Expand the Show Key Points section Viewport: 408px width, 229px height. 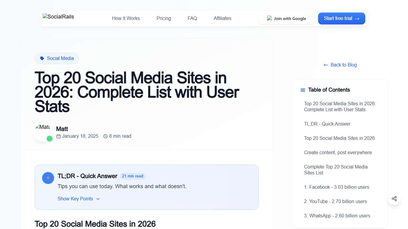[x=79, y=199]
